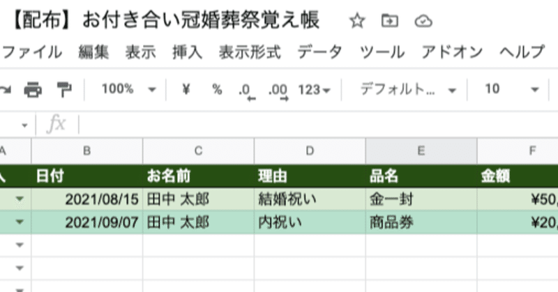Screen dimensions: 558x292
Task: Open the name box dropdown arrow
Action: click(24, 125)
